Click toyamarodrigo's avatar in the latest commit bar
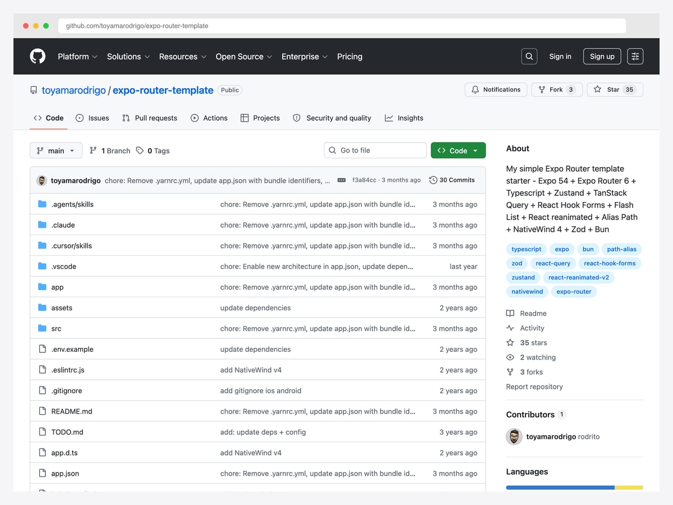Screen dimensions: 673x505 pos(42,180)
